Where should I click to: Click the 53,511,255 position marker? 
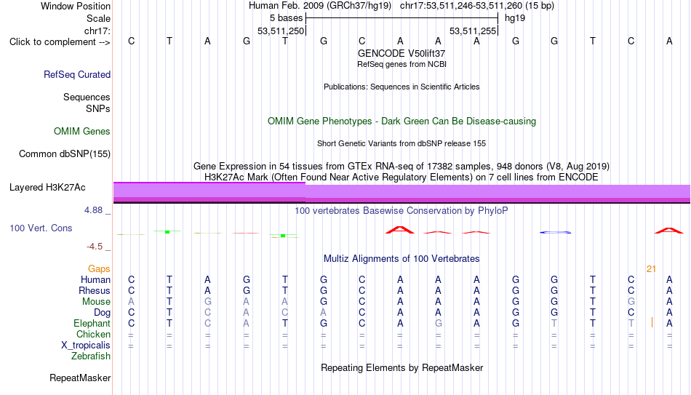(473, 31)
